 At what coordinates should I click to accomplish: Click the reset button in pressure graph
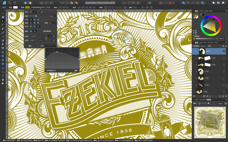pos(76,71)
